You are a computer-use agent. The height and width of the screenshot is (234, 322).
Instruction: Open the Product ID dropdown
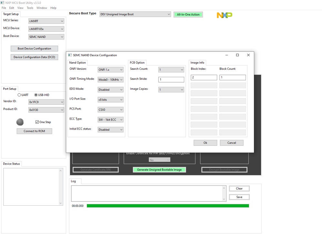(x=46, y=110)
